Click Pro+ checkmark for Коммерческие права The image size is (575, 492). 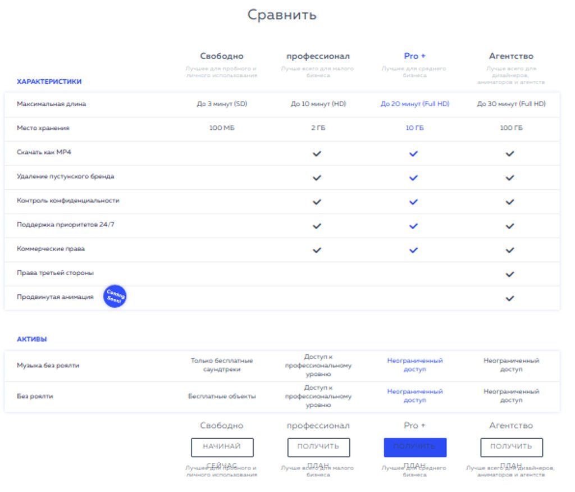click(x=414, y=250)
